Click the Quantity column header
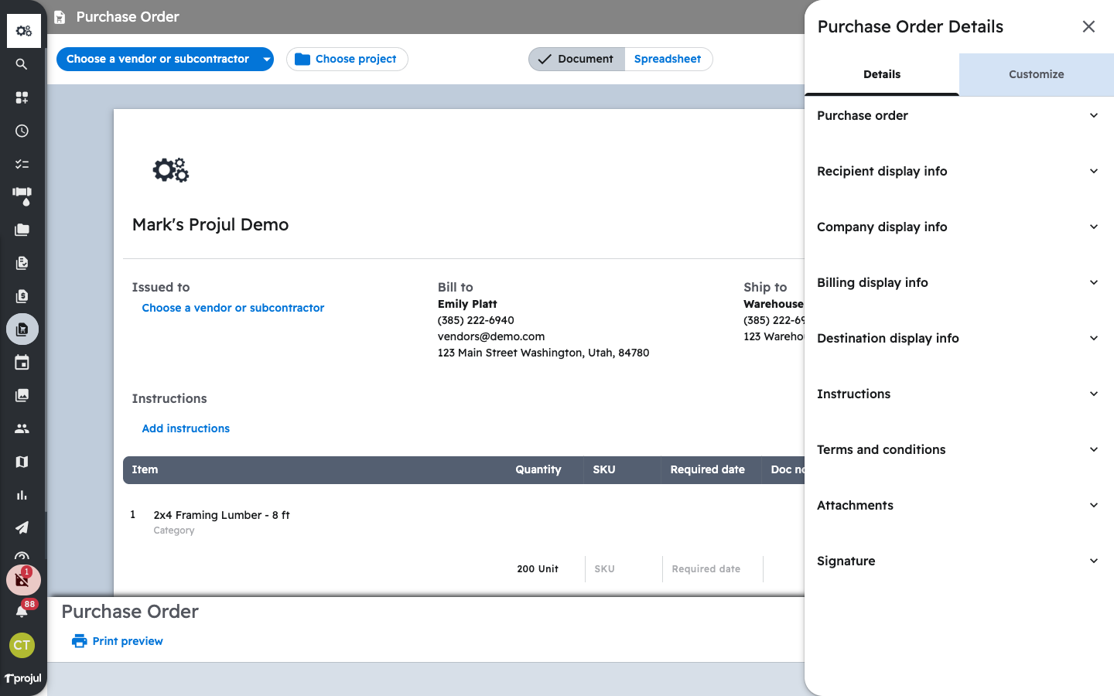Viewport: 1114px width, 696px height. pos(538,469)
